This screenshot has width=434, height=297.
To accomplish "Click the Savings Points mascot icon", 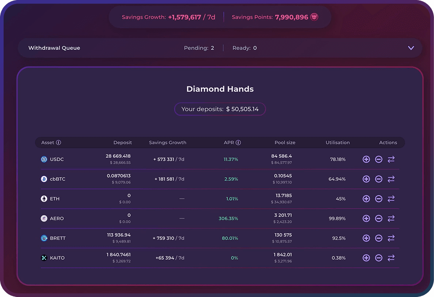I will (x=314, y=17).
